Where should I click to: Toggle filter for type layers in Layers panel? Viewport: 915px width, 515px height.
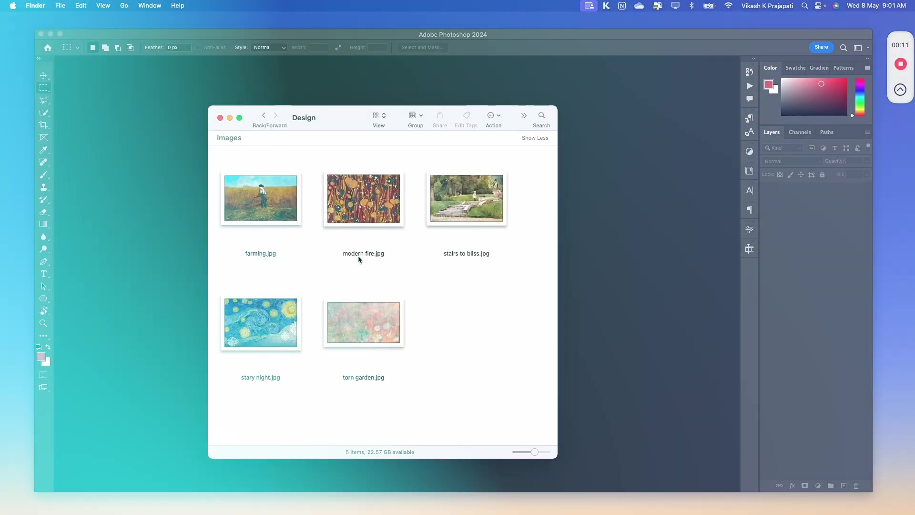pos(835,148)
